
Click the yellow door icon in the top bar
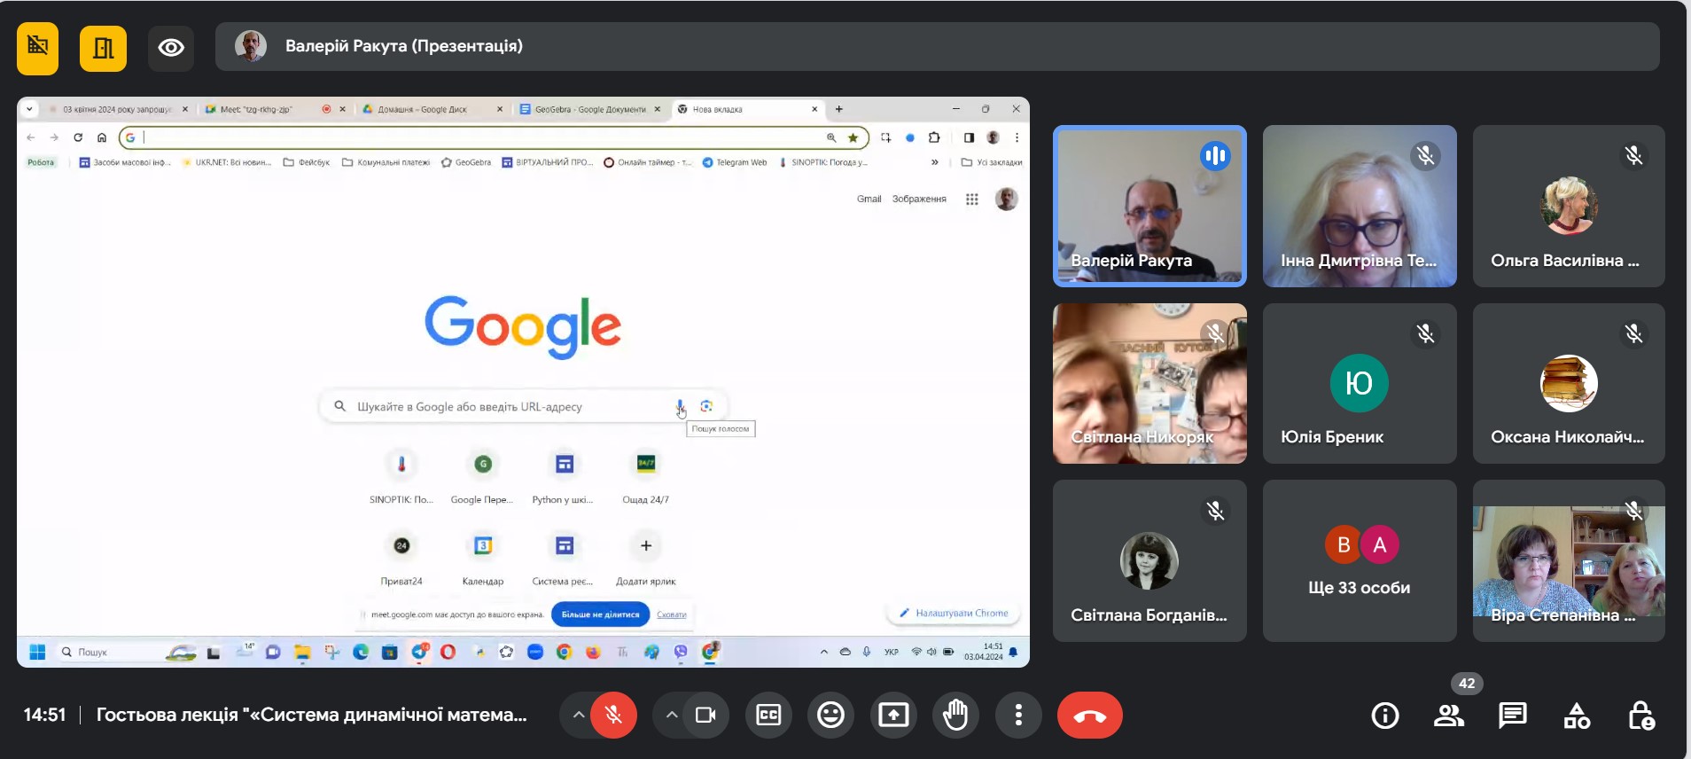103,48
